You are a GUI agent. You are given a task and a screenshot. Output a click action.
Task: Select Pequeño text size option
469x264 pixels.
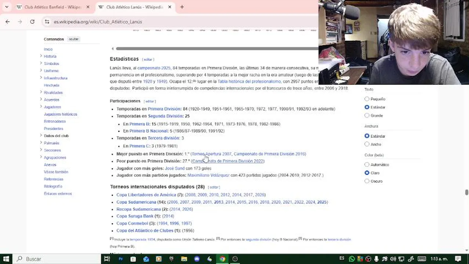(x=367, y=99)
